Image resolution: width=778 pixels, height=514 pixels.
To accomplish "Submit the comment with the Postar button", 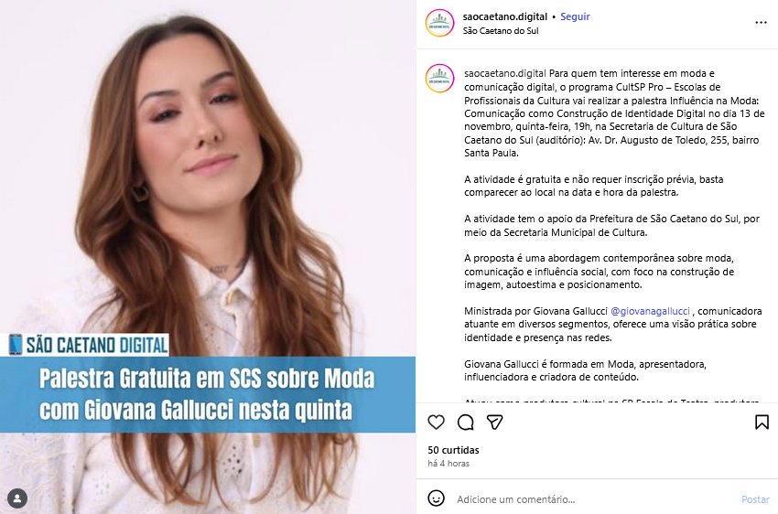I will click(755, 499).
